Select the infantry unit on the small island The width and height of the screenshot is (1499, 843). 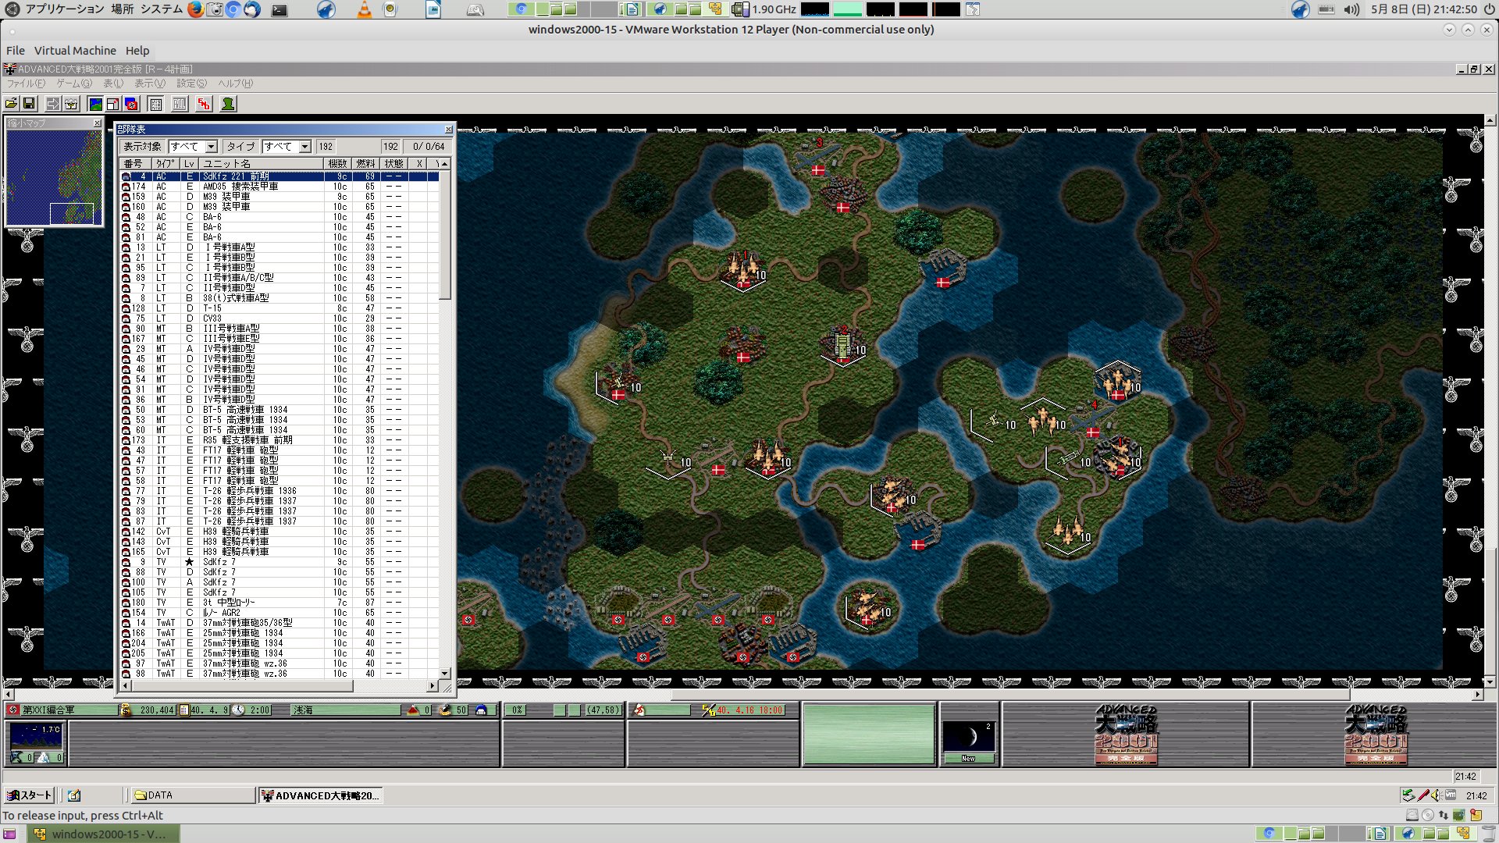(868, 608)
